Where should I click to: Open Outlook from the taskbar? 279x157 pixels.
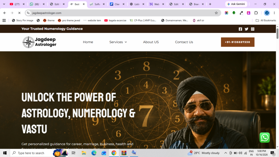coord(104,153)
